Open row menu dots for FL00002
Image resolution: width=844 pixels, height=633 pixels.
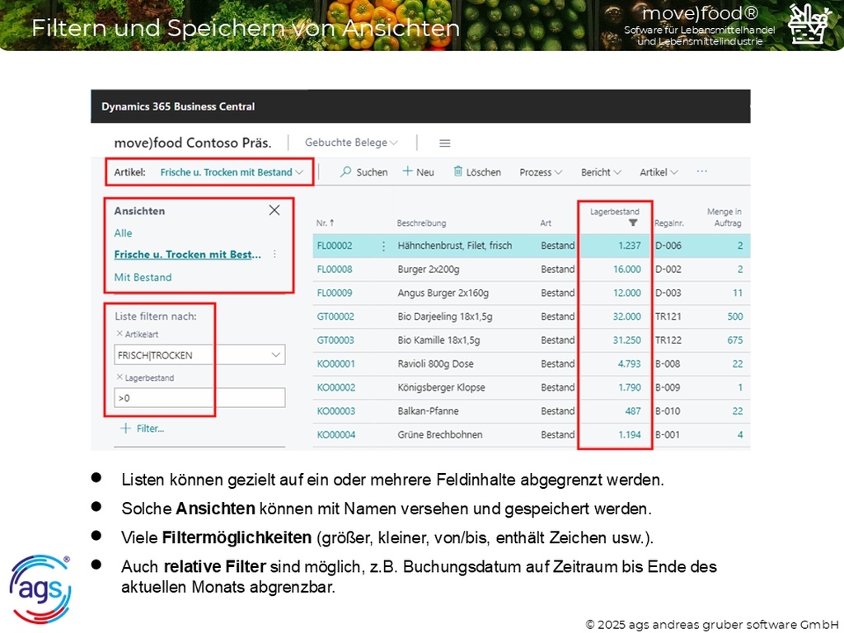[x=383, y=246]
